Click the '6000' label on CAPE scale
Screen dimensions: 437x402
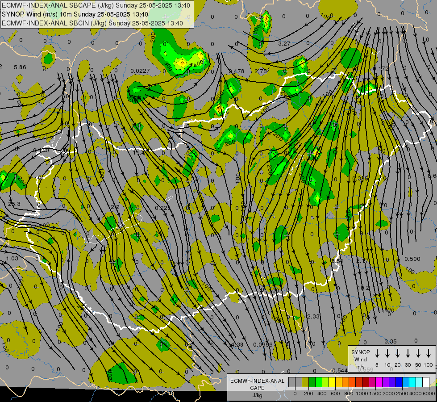coord(429,394)
